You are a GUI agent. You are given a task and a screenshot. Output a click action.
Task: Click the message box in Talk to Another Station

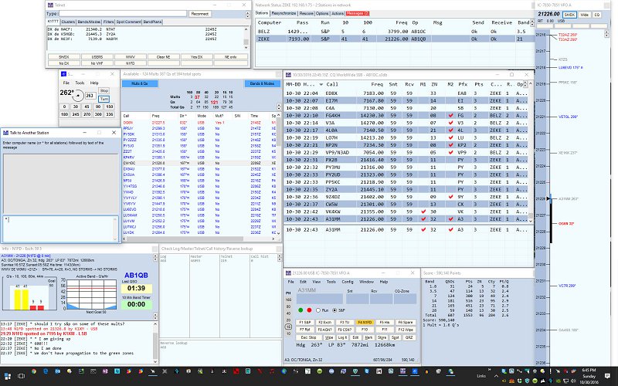tap(60, 229)
